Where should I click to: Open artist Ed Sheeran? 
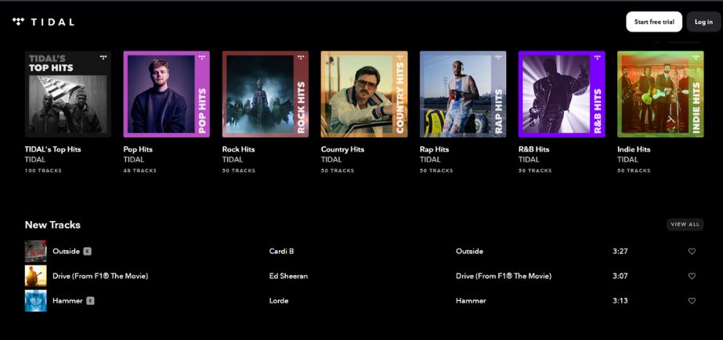point(288,276)
